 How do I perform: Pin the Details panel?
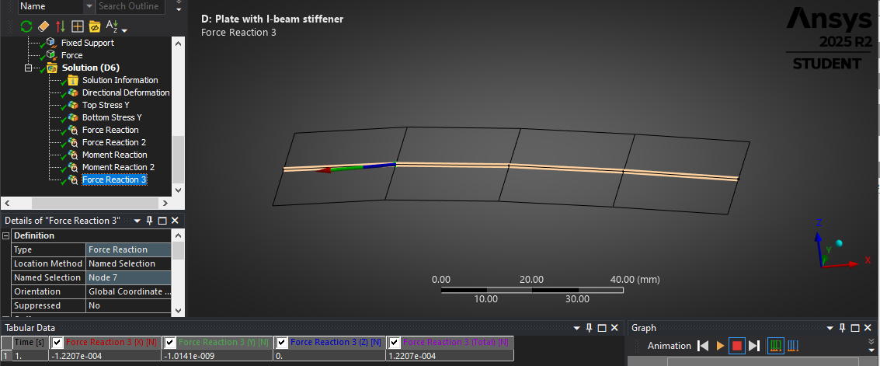click(151, 221)
